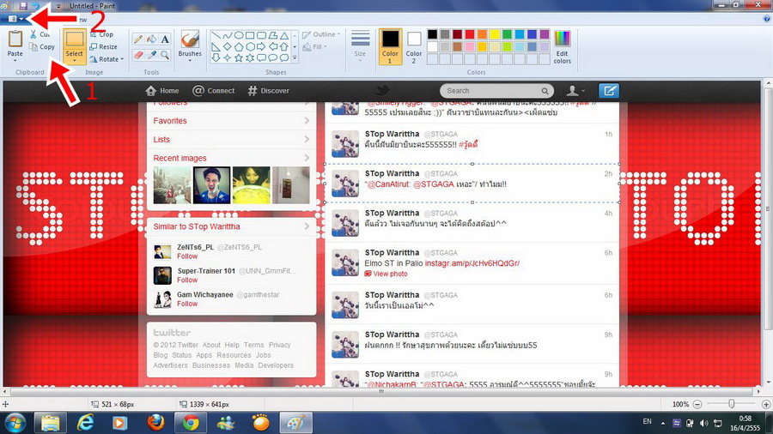Expand the Shapes gallery more arrow

pyautogui.click(x=295, y=58)
